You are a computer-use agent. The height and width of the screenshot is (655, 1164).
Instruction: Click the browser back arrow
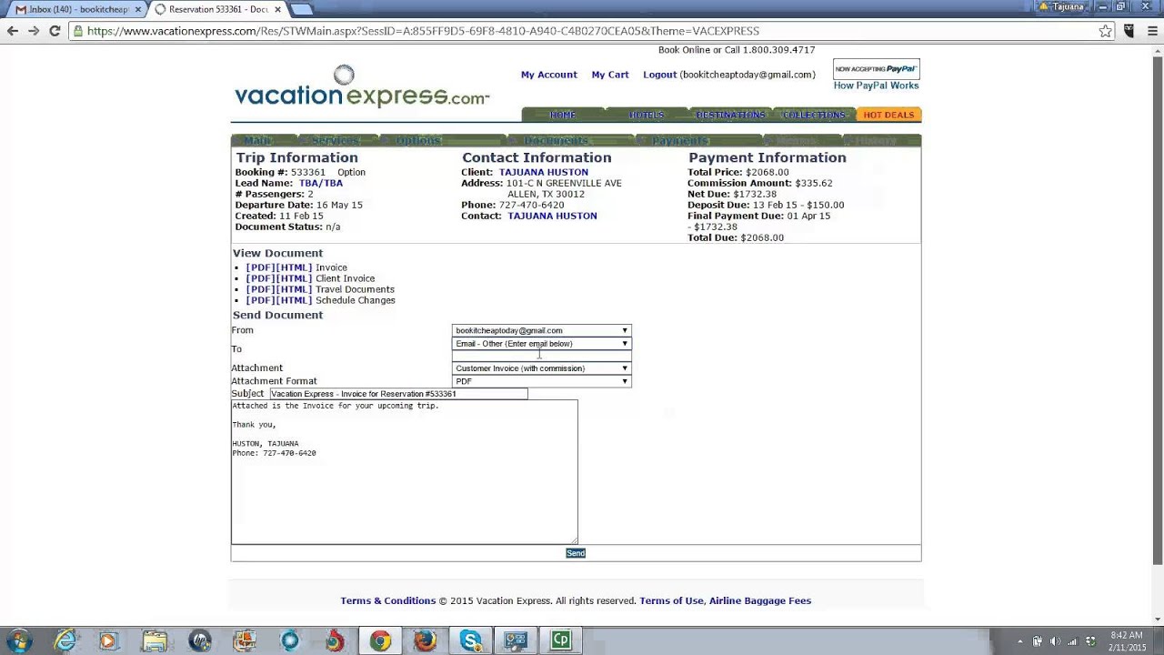pos(12,31)
